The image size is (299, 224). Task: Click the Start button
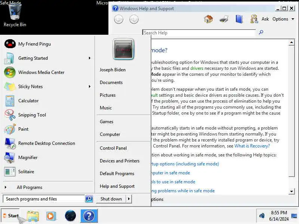tap(10, 216)
